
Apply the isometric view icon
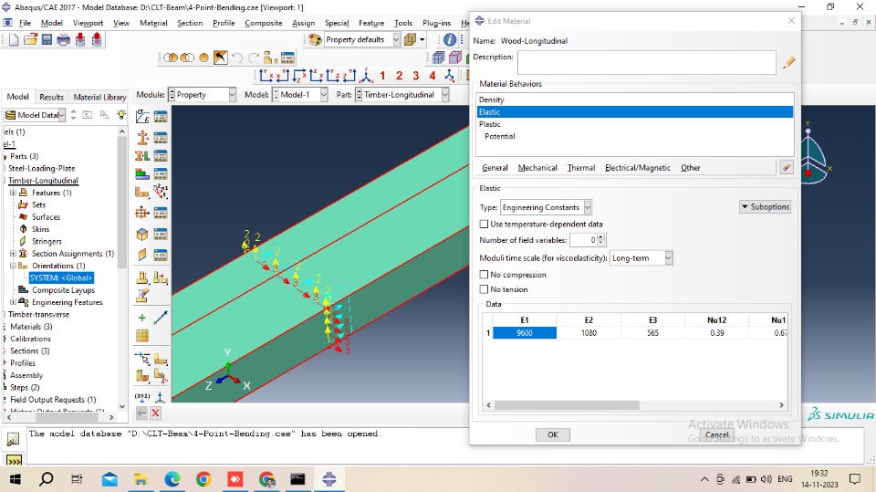click(367, 75)
